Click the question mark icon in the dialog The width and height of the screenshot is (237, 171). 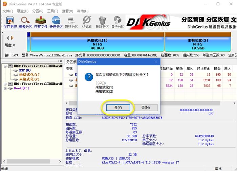tap(89, 77)
